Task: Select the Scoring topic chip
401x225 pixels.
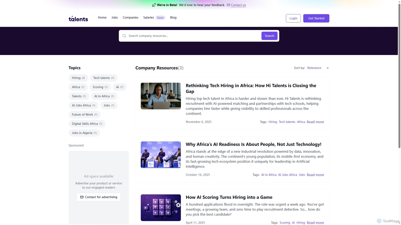Action: (100, 87)
